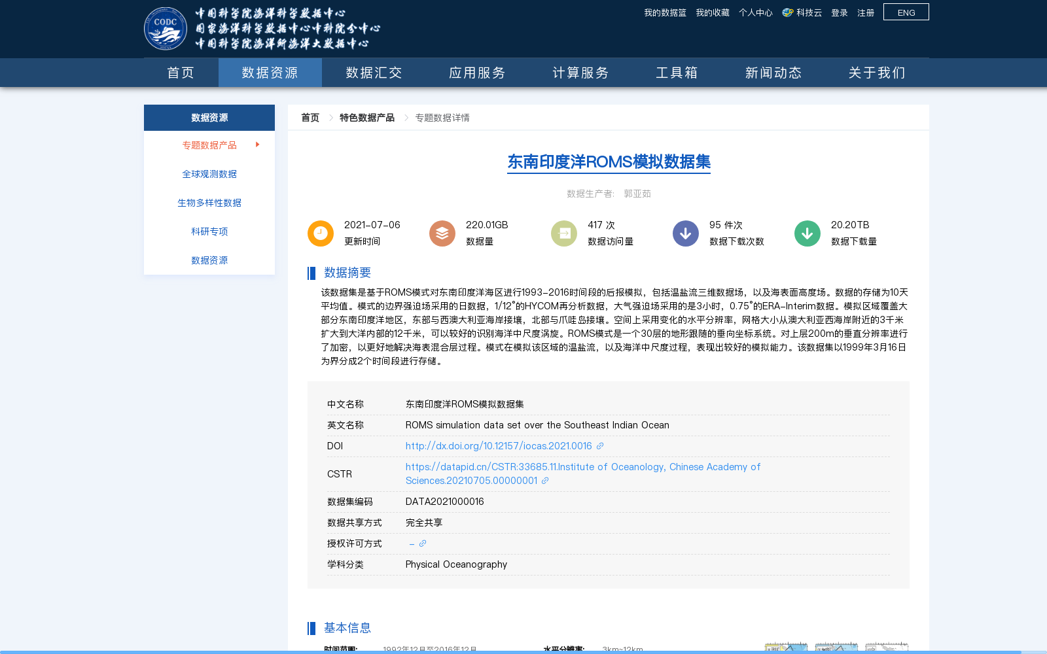Image resolution: width=1047 pixels, height=654 pixels.
Task: Click the 95 件次 downloads value
Action: 726,225
